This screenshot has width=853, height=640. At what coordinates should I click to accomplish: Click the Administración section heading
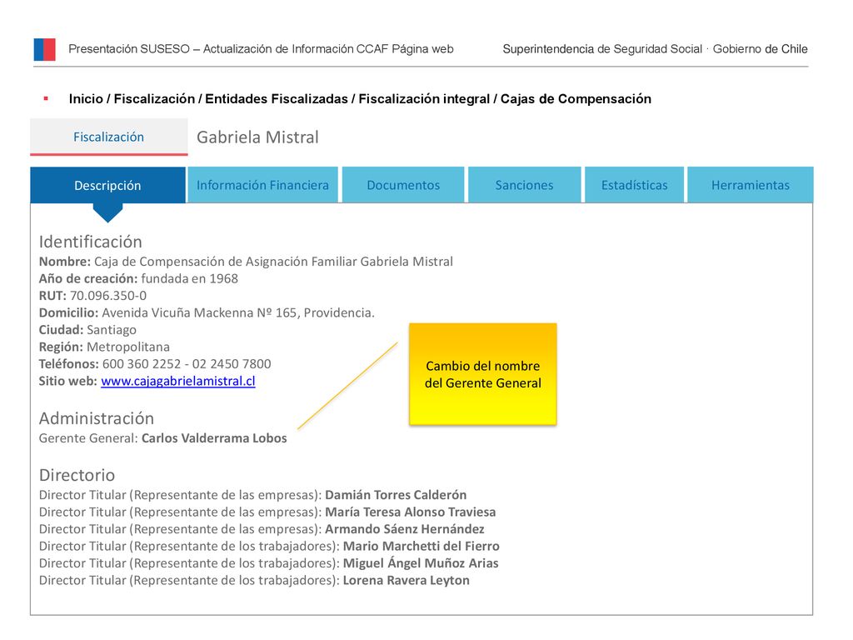(97, 418)
